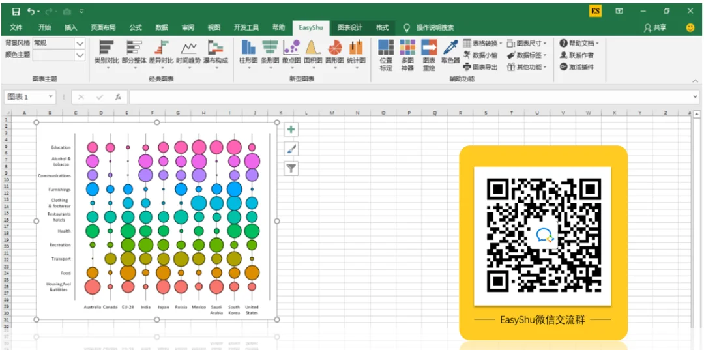Expand the 背景风格 dropdown

click(x=80, y=44)
